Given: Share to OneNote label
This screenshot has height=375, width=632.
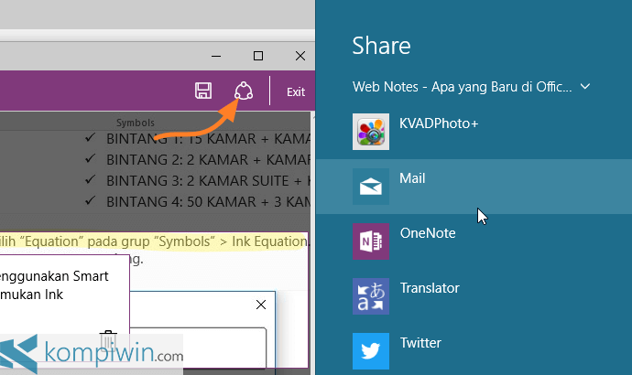Looking at the screenshot, I should tap(428, 233).
